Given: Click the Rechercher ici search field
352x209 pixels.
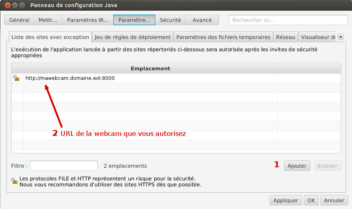Looking at the screenshot, I should [x=288, y=20].
